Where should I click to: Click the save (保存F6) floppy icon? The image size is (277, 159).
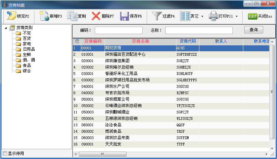tap(124, 16)
